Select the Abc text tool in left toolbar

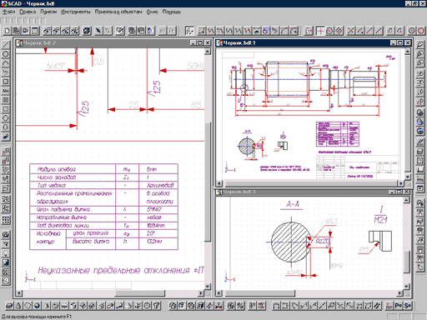[x=6, y=91]
